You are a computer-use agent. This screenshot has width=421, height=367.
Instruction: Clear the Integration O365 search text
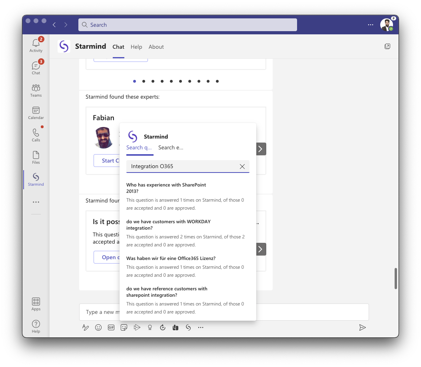[x=242, y=167]
